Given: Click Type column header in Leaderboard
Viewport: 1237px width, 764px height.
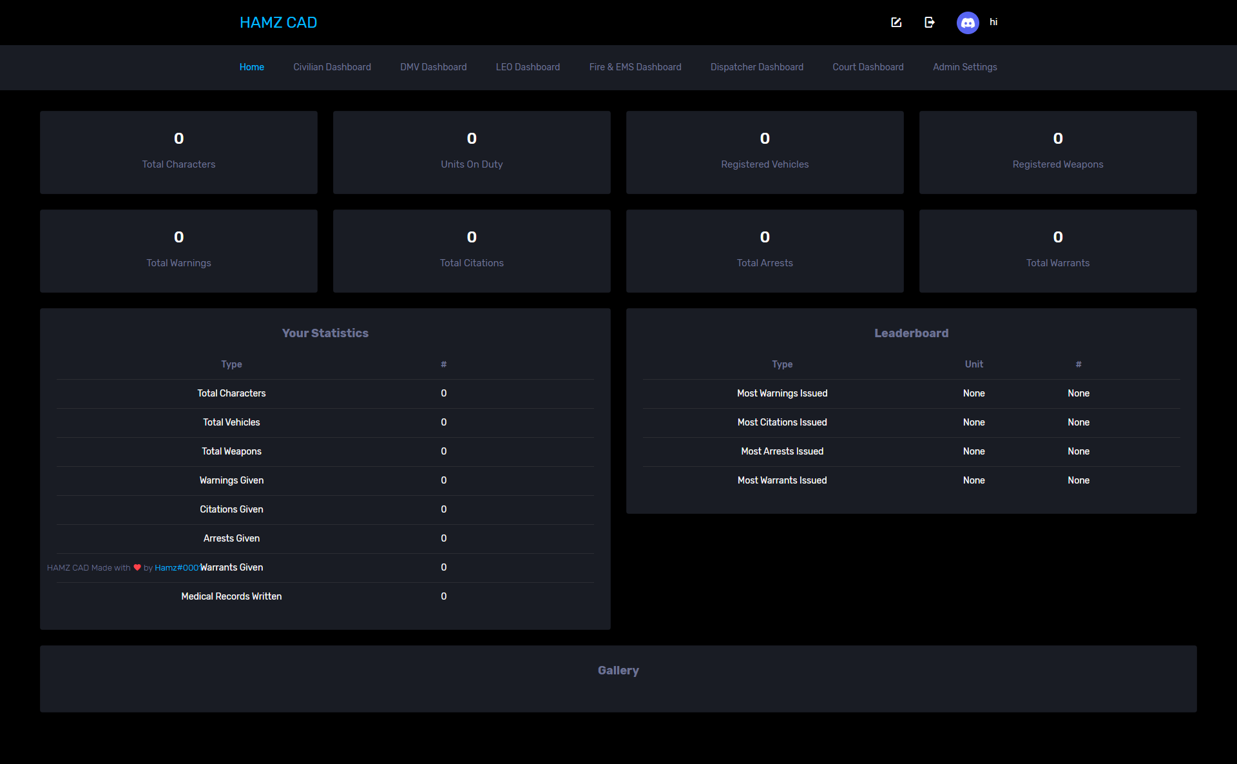Looking at the screenshot, I should [782, 364].
